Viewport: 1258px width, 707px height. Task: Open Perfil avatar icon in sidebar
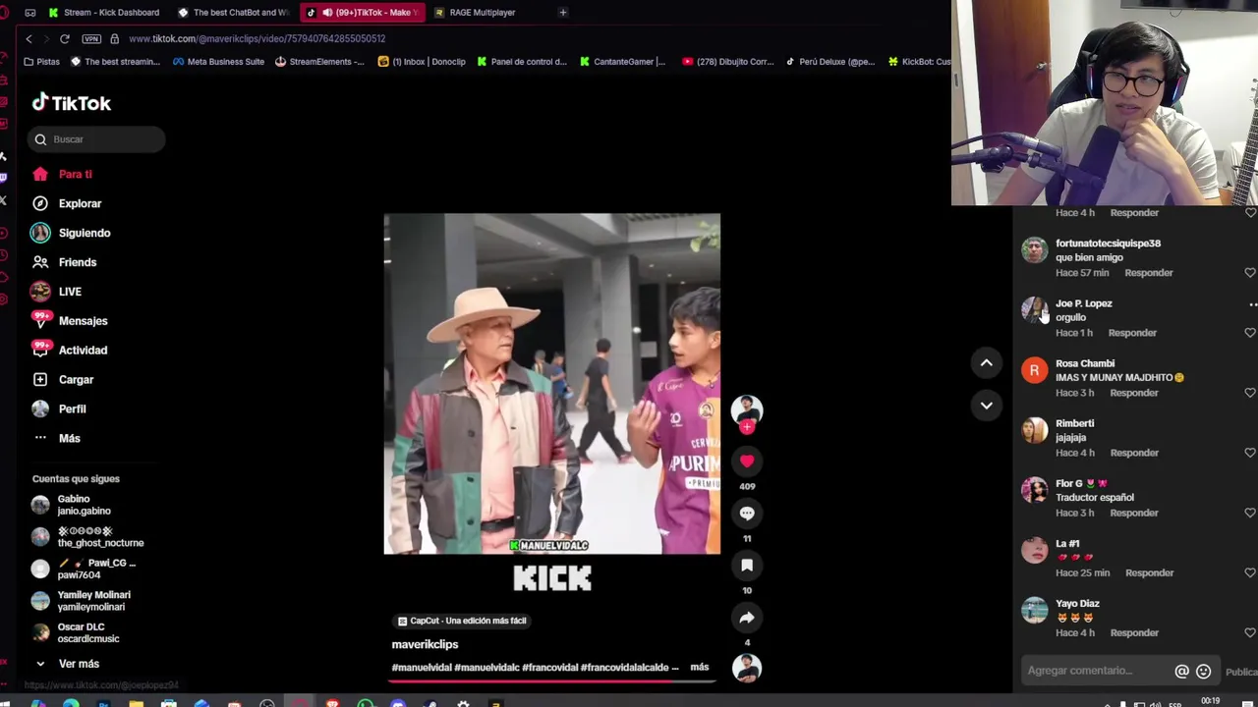[x=40, y=408]
